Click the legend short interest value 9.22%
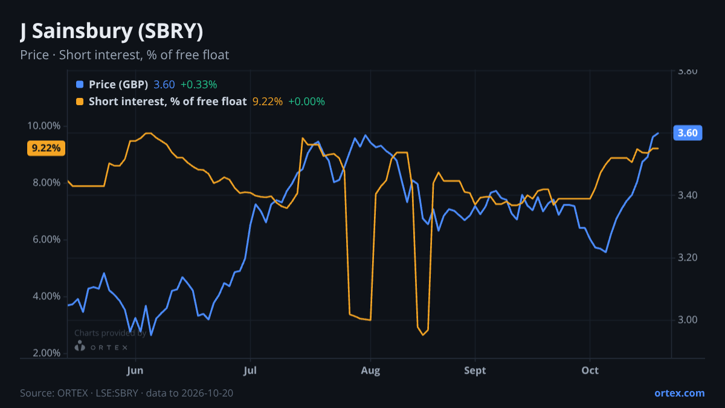The width and height of the screenshot is (725, 408). [x=267, y=102]
